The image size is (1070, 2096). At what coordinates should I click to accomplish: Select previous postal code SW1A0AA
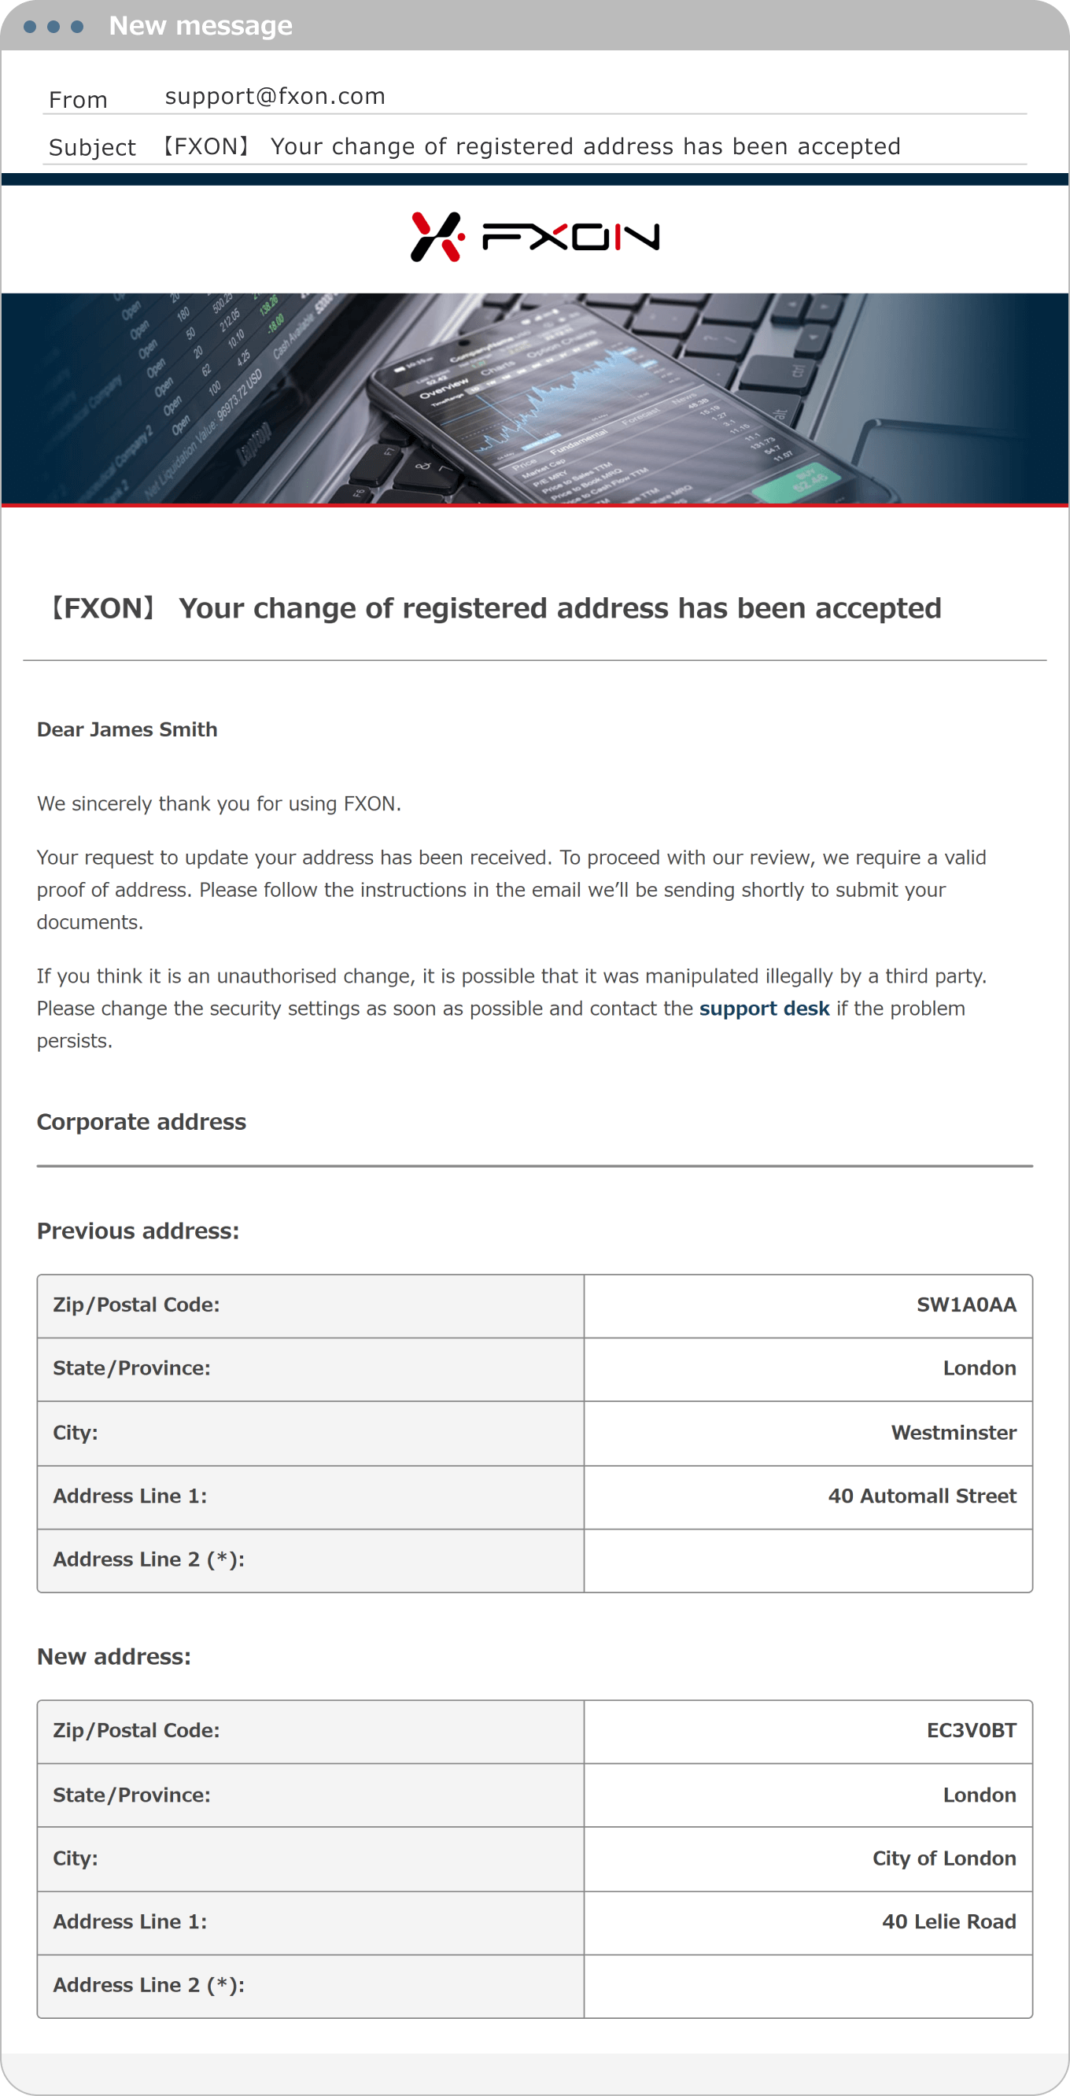[966, 1304]
